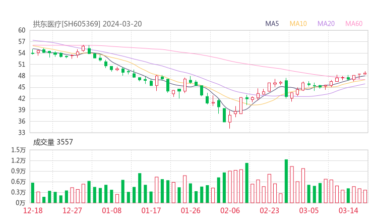Click the 42 price axis label
The height and width of the screenshot is (222, 373).
[x=22, y=98]
